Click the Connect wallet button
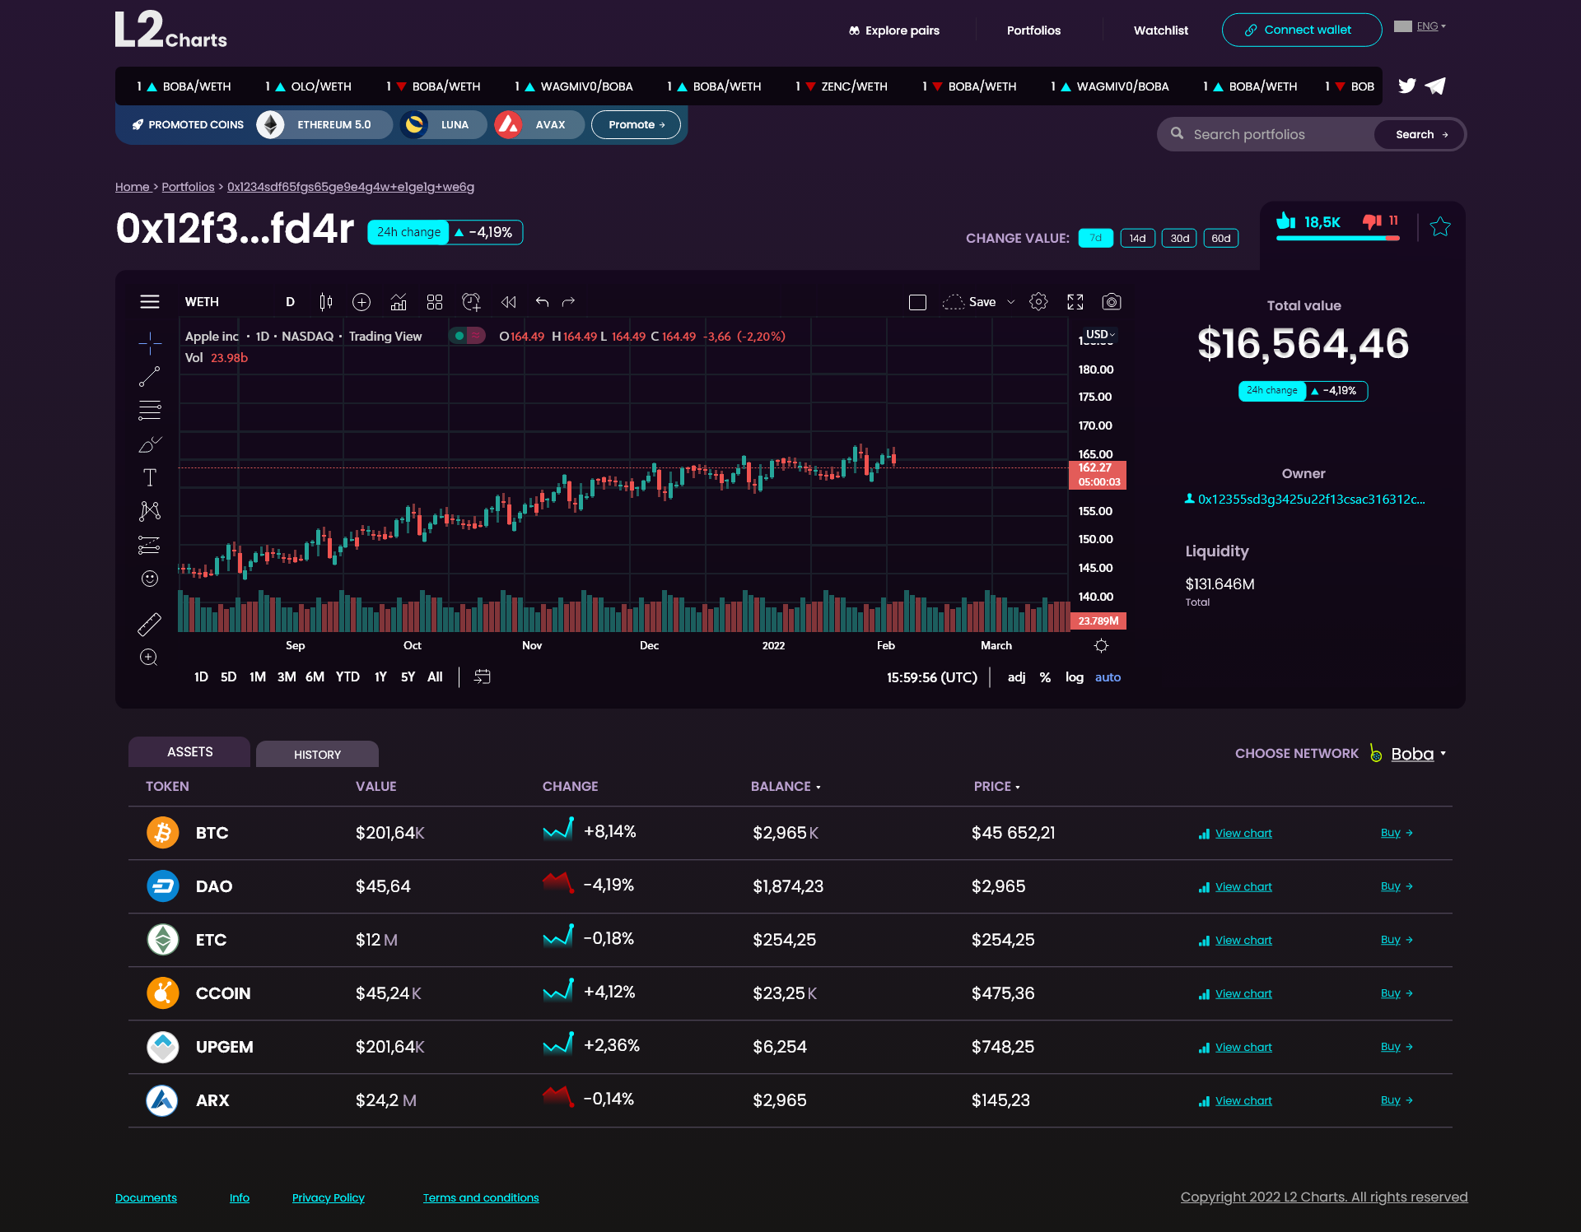Screen dimensions: 1581x1232 click(1302, 30)
